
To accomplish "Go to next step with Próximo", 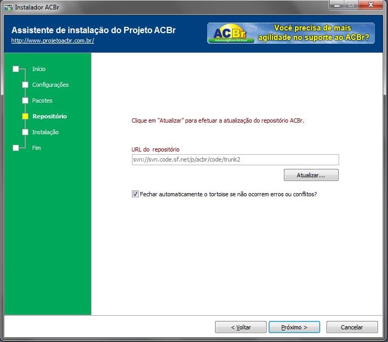I will [294, 327].
